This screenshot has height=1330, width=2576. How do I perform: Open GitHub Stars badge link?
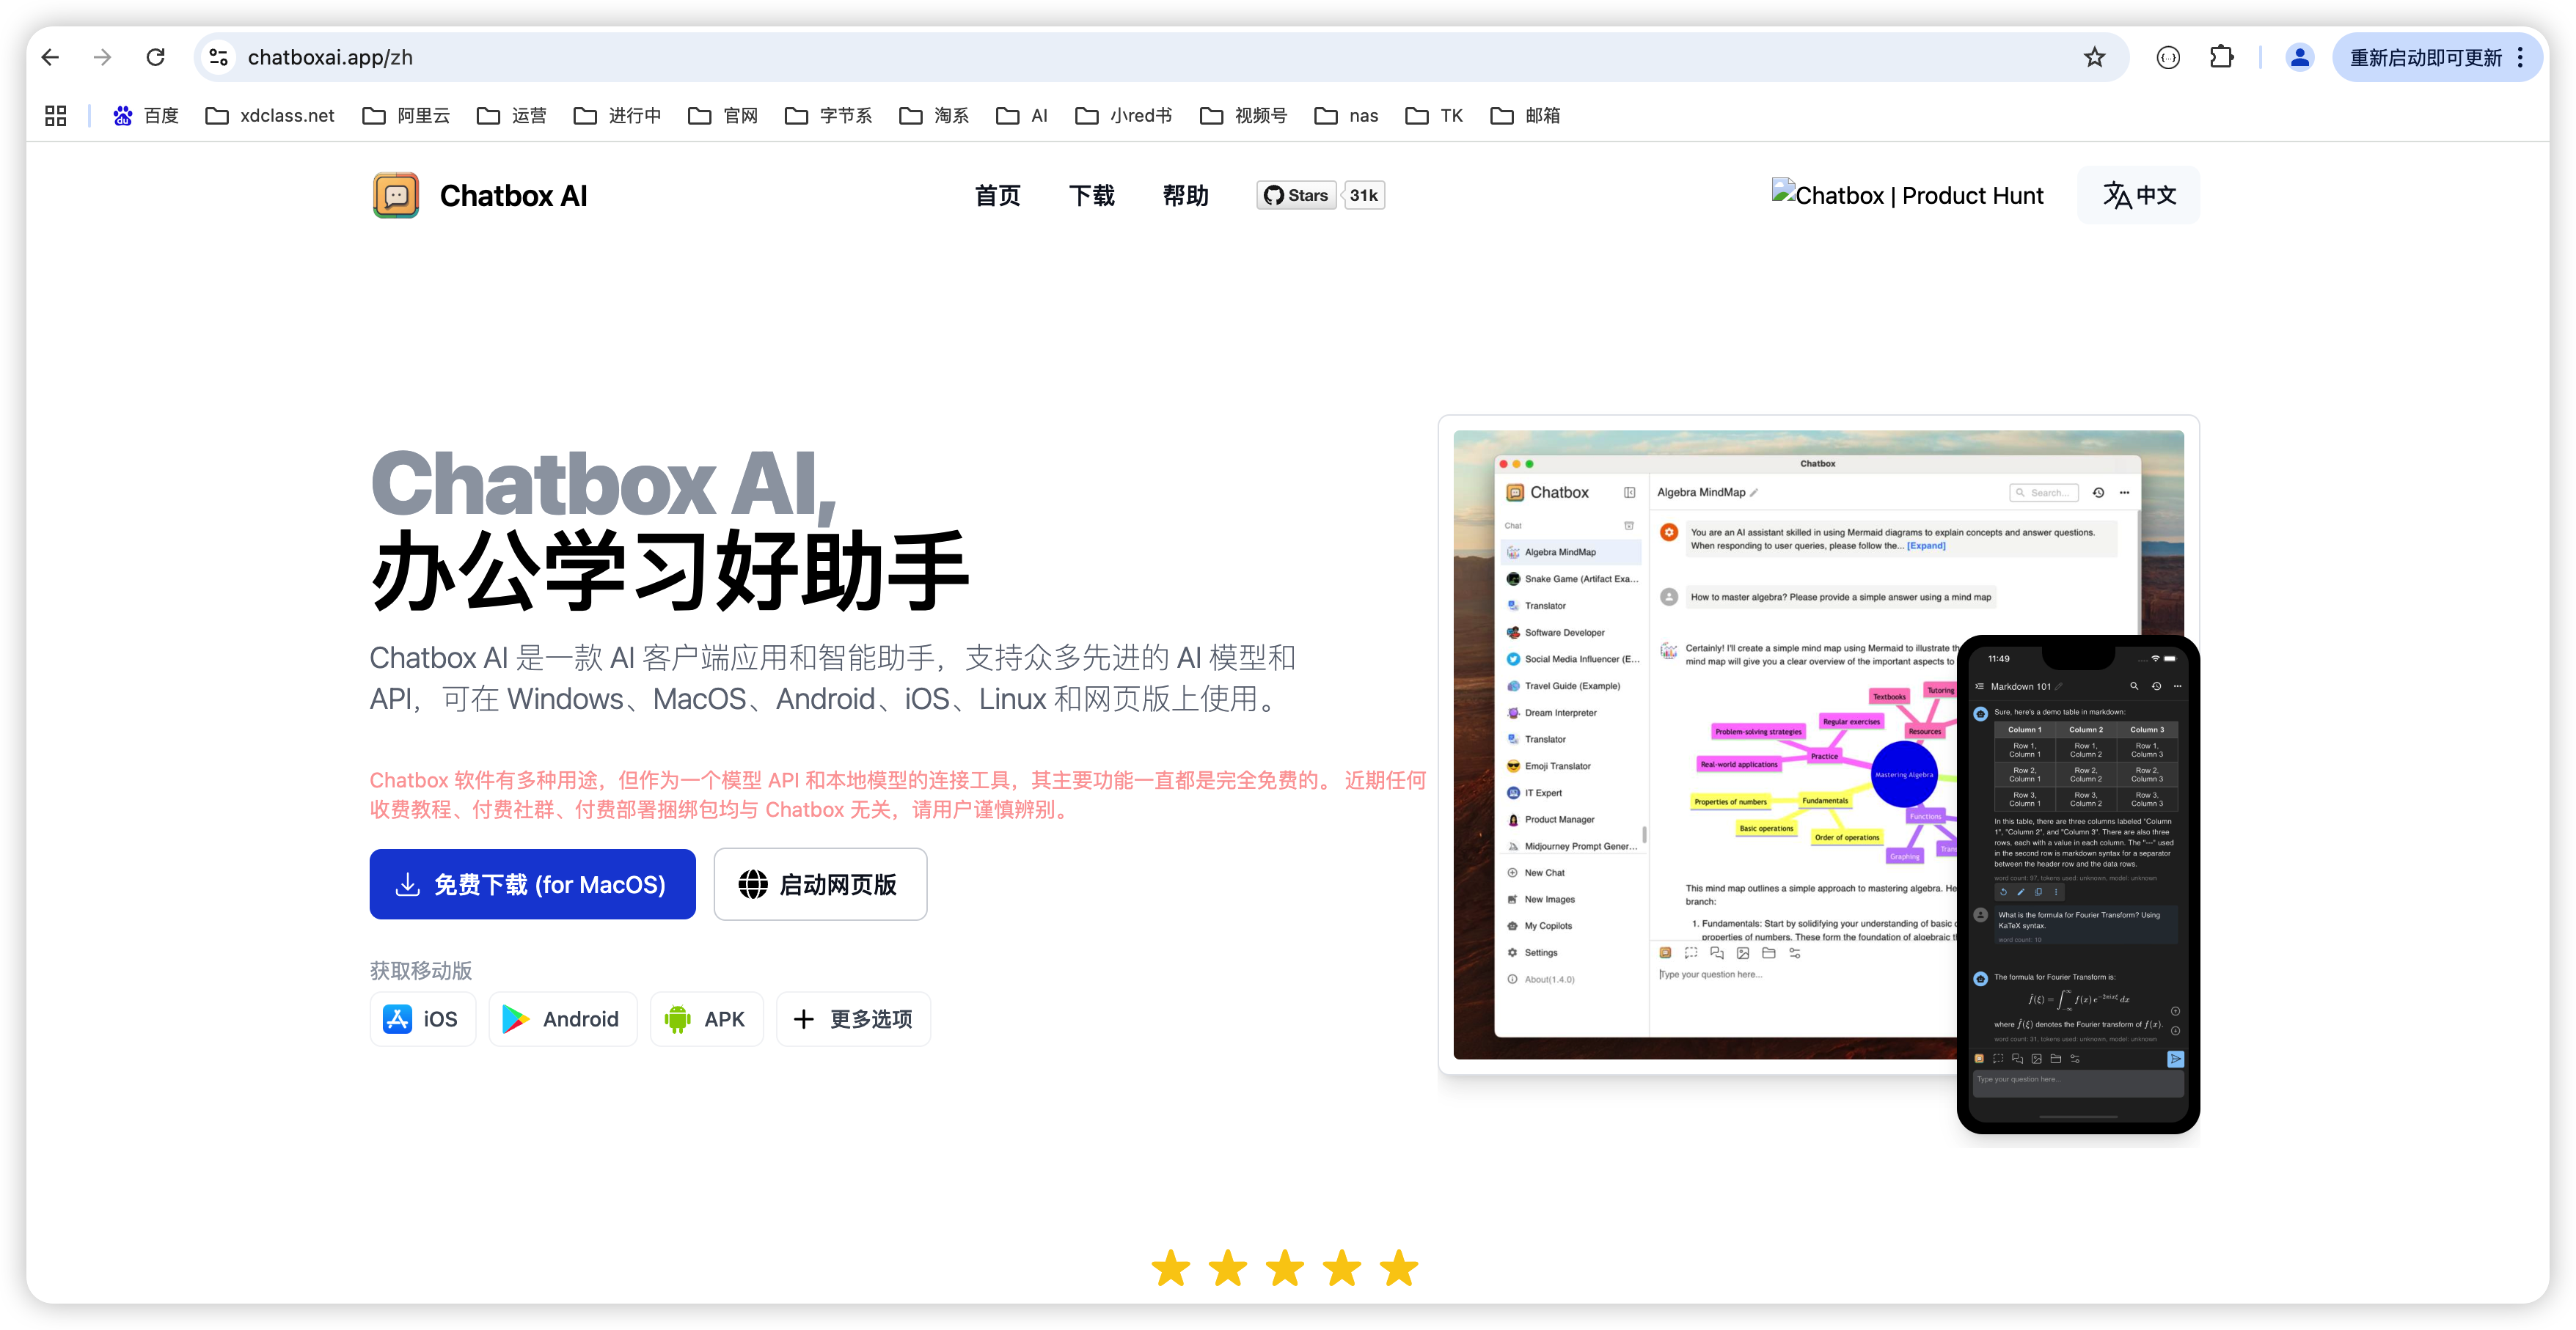point(1297,196)
